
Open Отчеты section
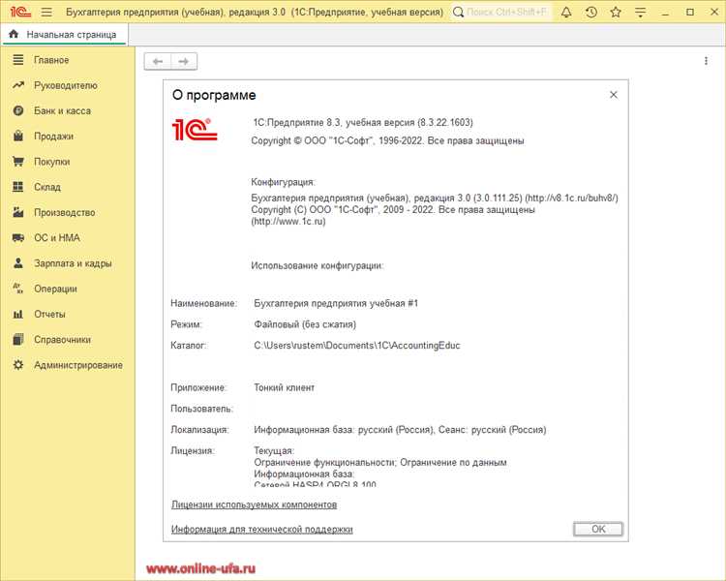point(49,314)
